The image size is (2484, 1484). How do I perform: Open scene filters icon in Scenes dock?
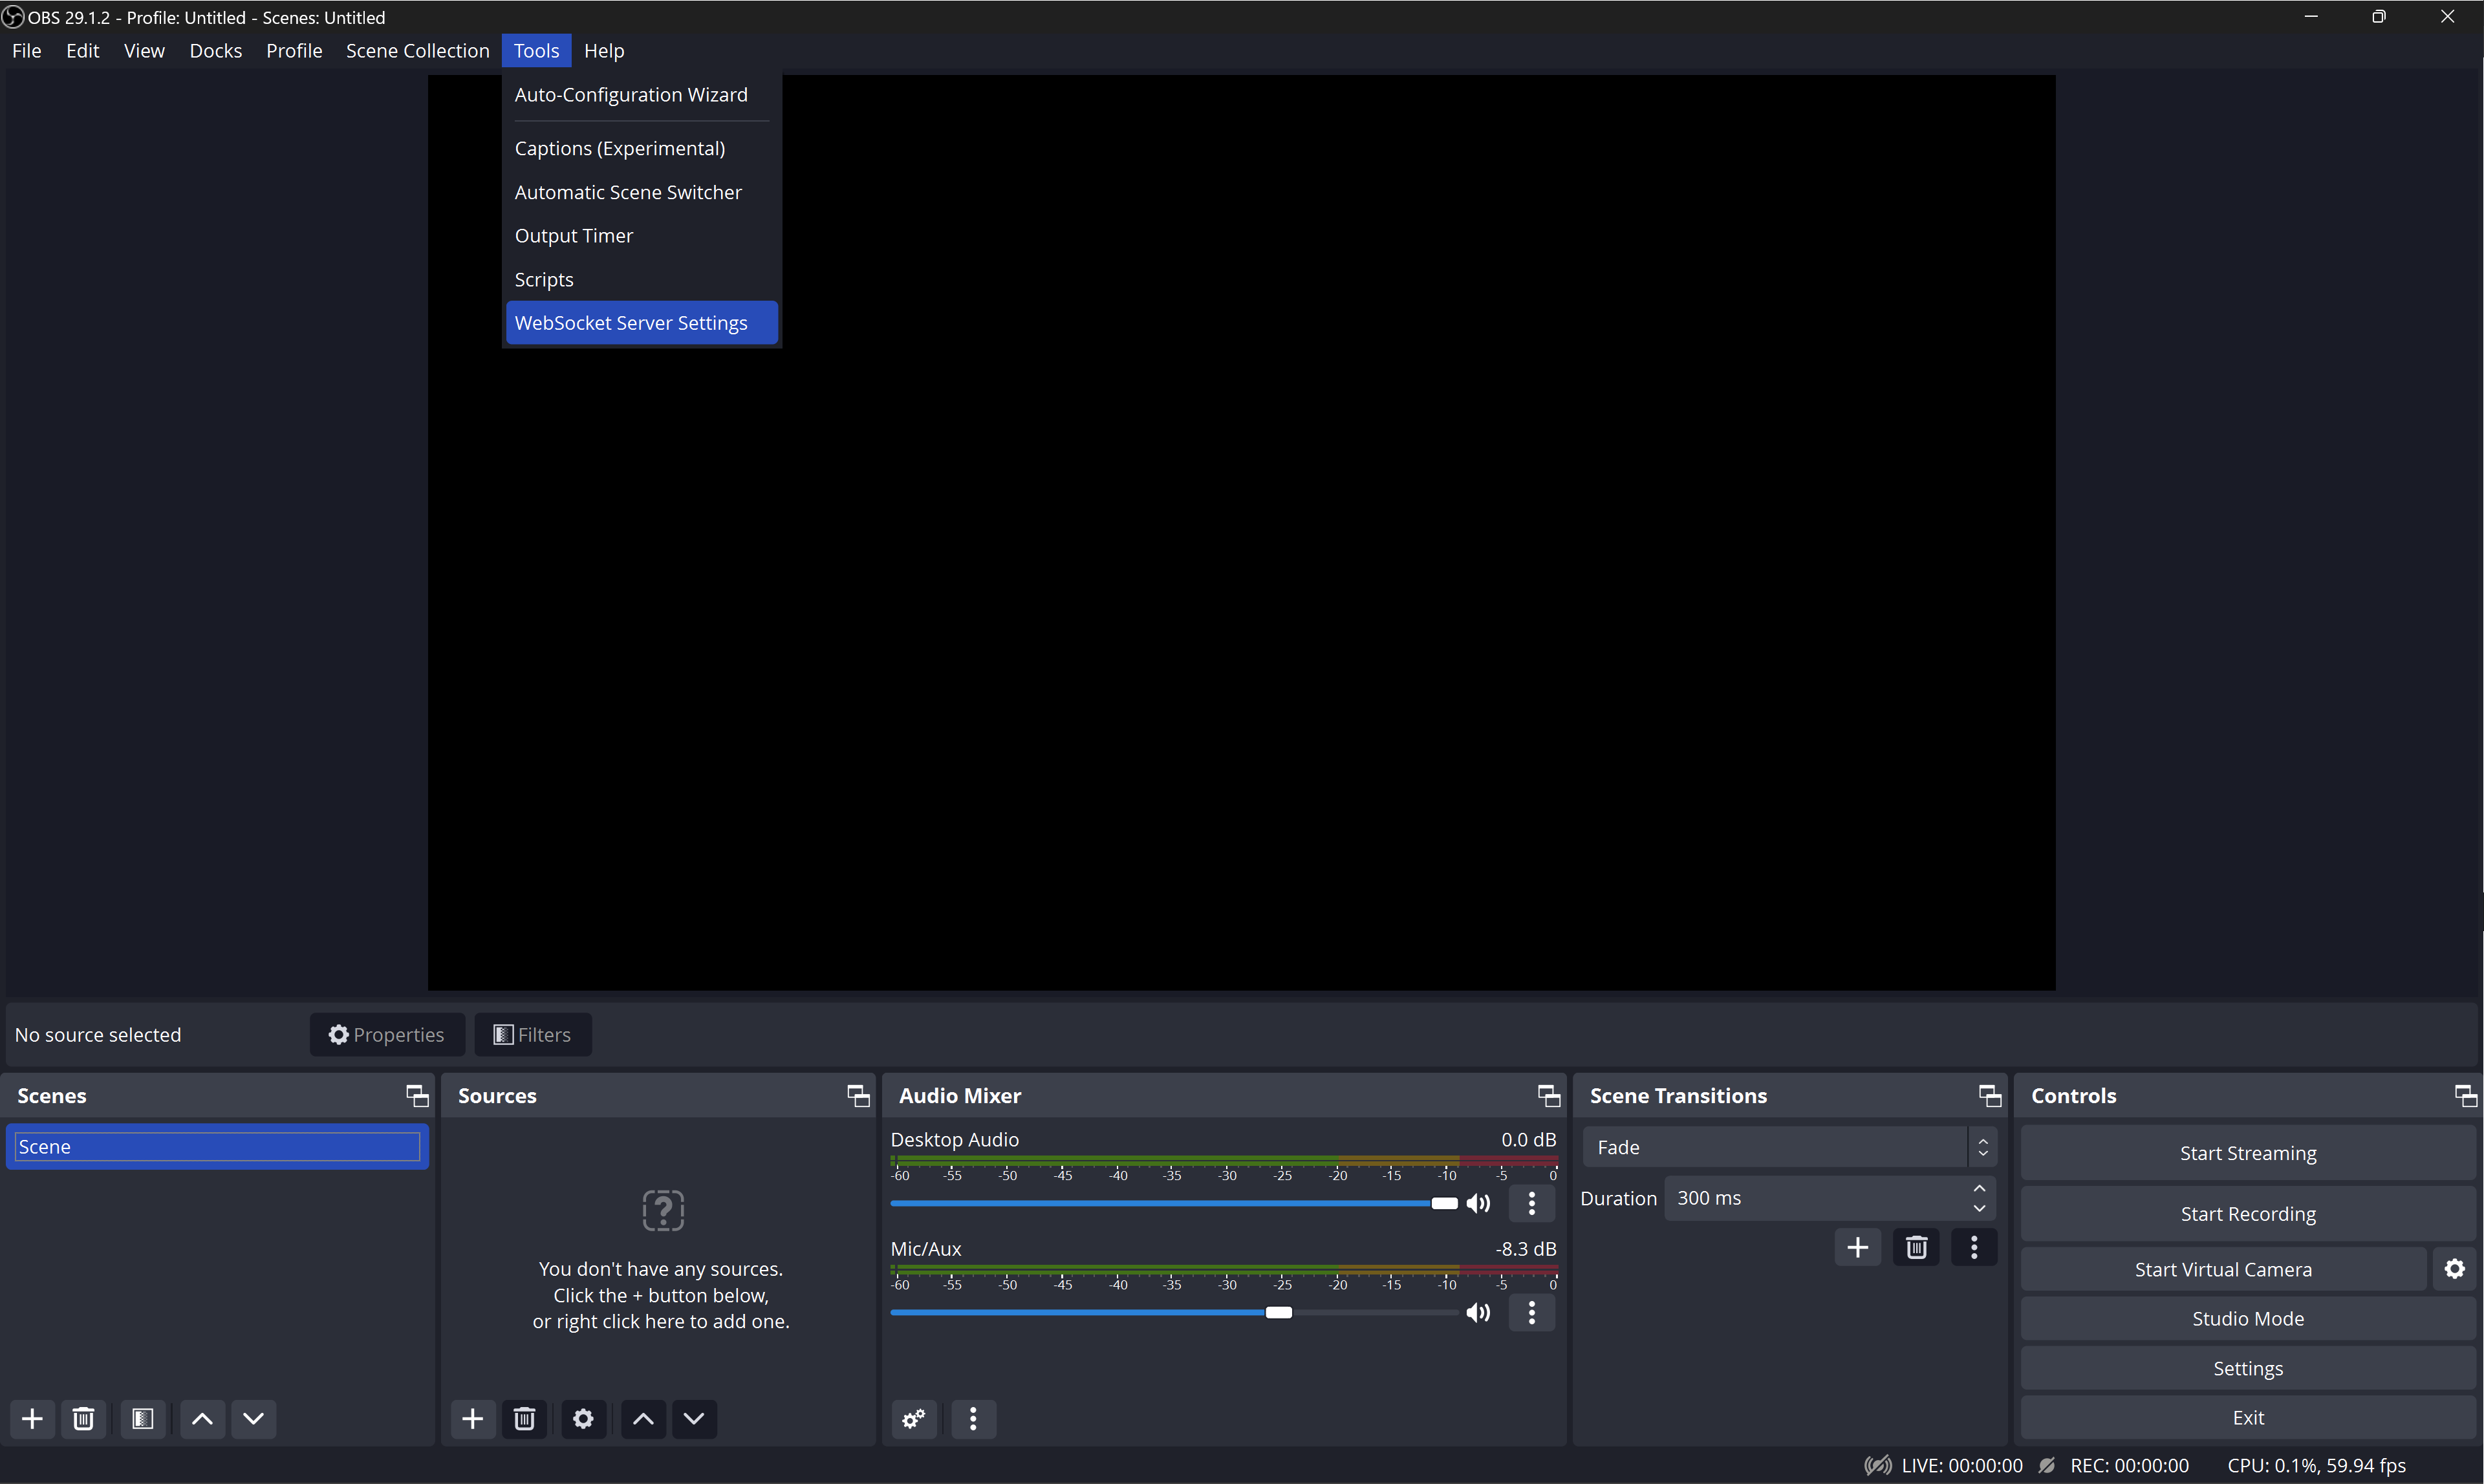click(142, 1418)
